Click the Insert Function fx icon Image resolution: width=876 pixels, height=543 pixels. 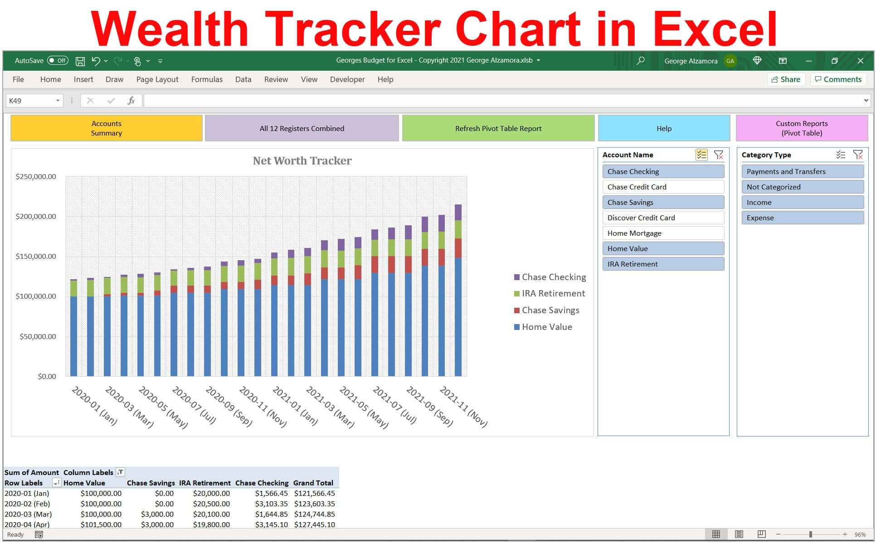coord(131,101)
